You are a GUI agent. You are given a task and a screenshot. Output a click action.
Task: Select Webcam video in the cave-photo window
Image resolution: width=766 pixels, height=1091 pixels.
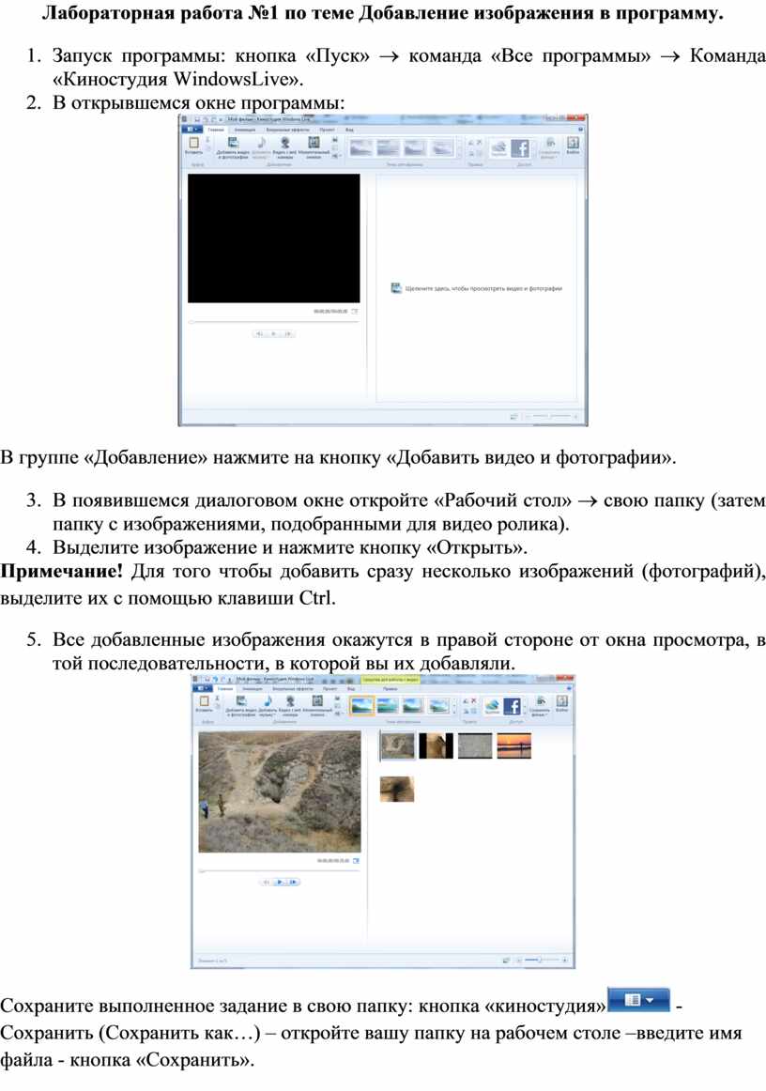290,705
